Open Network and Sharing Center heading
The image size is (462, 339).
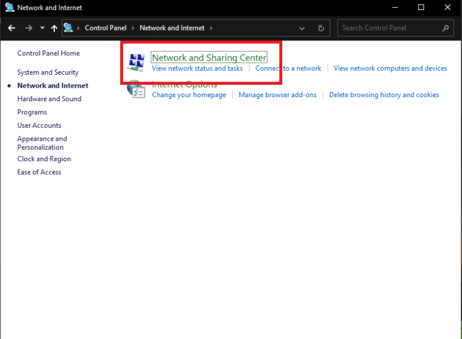[x=209, y=58]
